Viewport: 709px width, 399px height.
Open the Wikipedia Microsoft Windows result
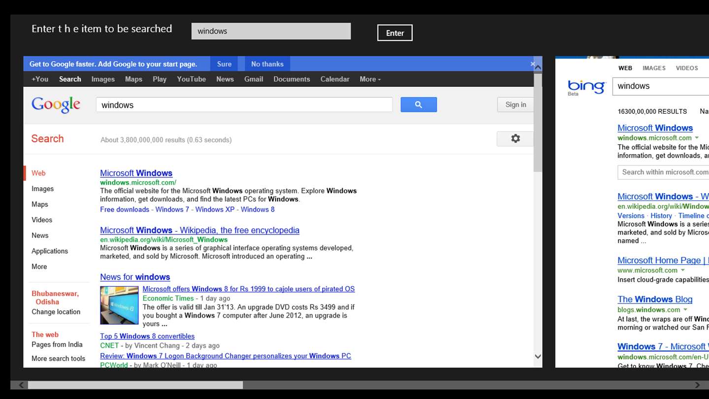200,230
